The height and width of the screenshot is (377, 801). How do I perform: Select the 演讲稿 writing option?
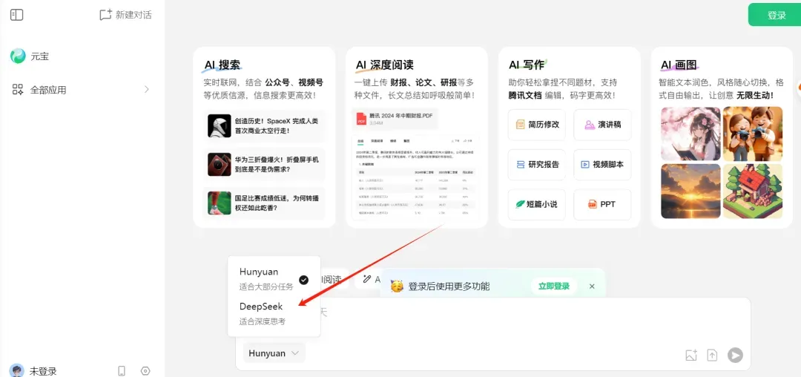(x=603, y=124)
